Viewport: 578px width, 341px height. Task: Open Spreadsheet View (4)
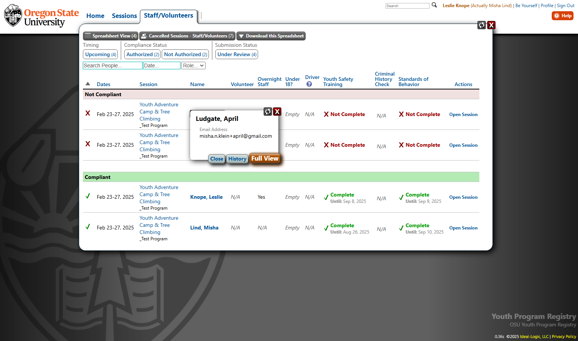coord(111,36)
